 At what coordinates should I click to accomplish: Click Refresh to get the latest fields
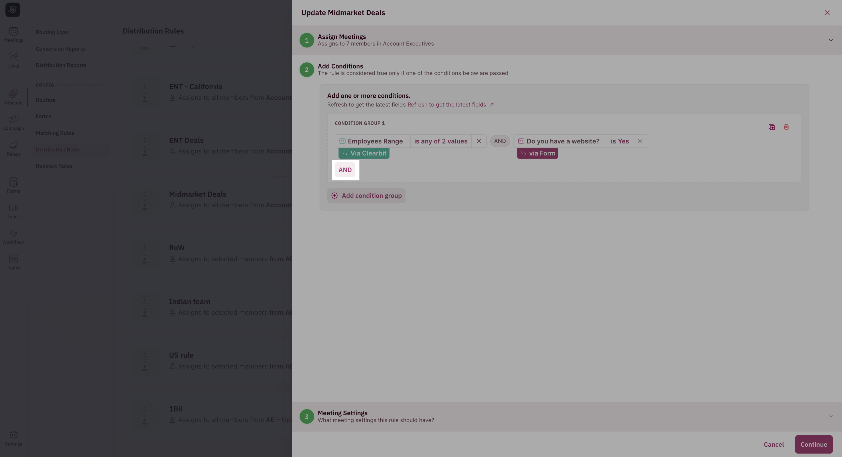click(446, 105)
